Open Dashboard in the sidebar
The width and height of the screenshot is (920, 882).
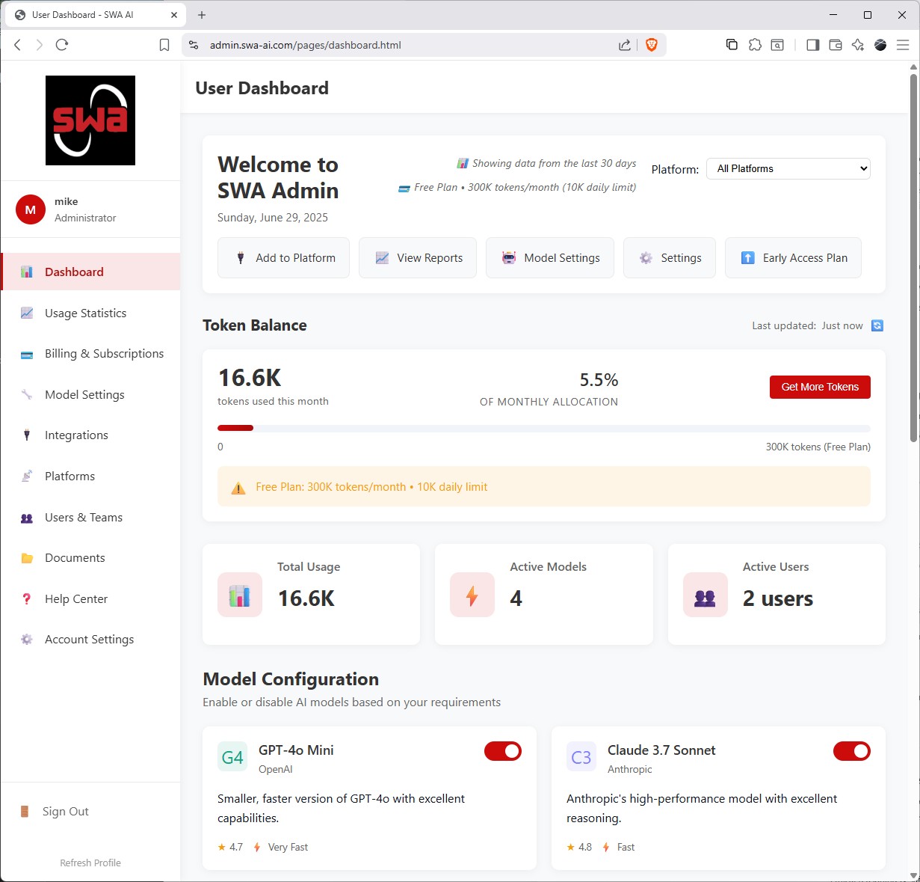click(90, 272)
